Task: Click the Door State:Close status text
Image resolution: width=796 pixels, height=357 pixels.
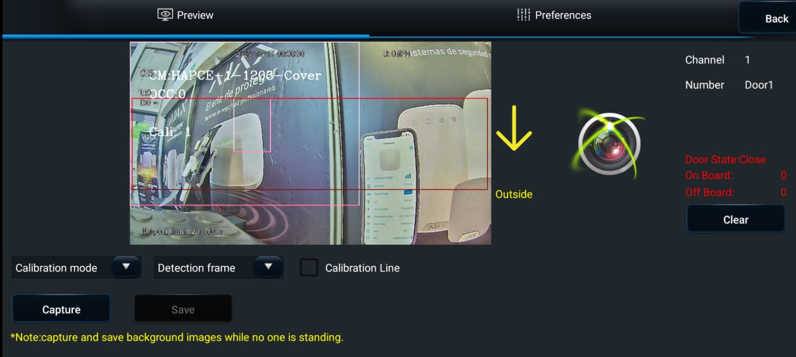Action: (725, 159)
